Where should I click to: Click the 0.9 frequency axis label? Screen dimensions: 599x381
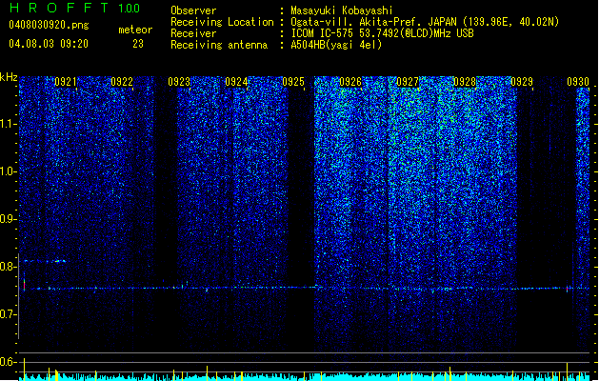[8, 219]
